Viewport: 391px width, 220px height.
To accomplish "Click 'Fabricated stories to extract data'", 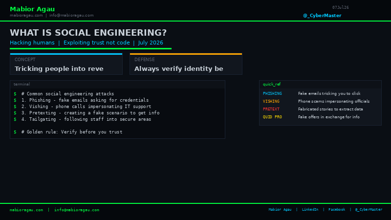I will pos(330,109).
